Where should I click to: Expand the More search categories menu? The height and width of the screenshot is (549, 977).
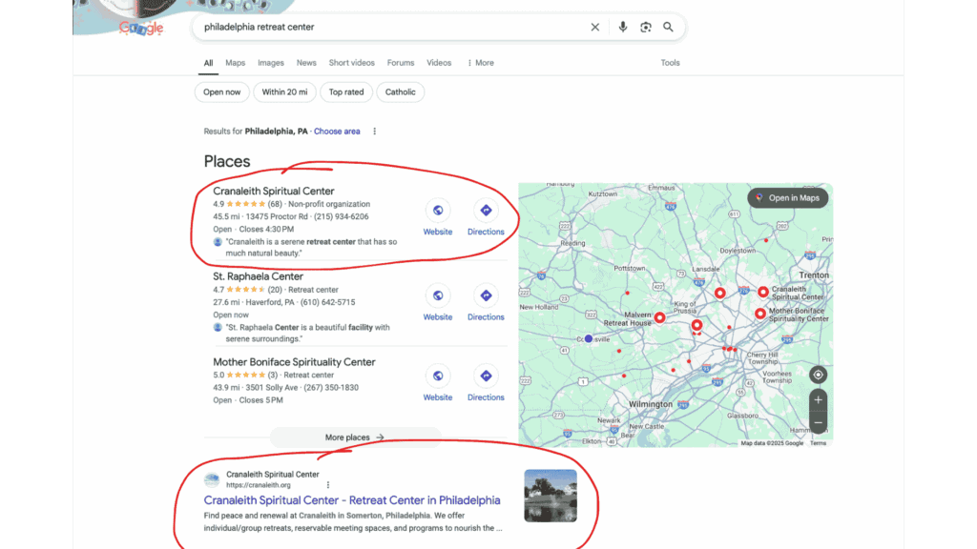click(x=481, y=63)
